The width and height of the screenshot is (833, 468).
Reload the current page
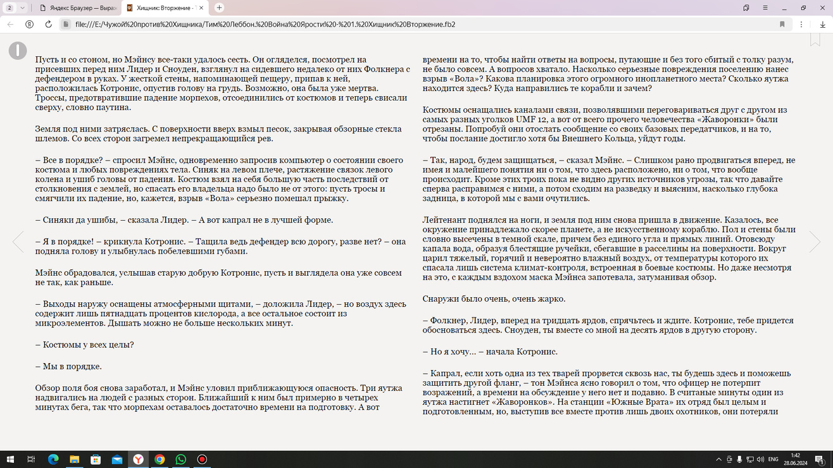click(48, 24)
